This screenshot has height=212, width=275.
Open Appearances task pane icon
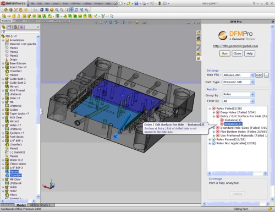click(199, 53)
